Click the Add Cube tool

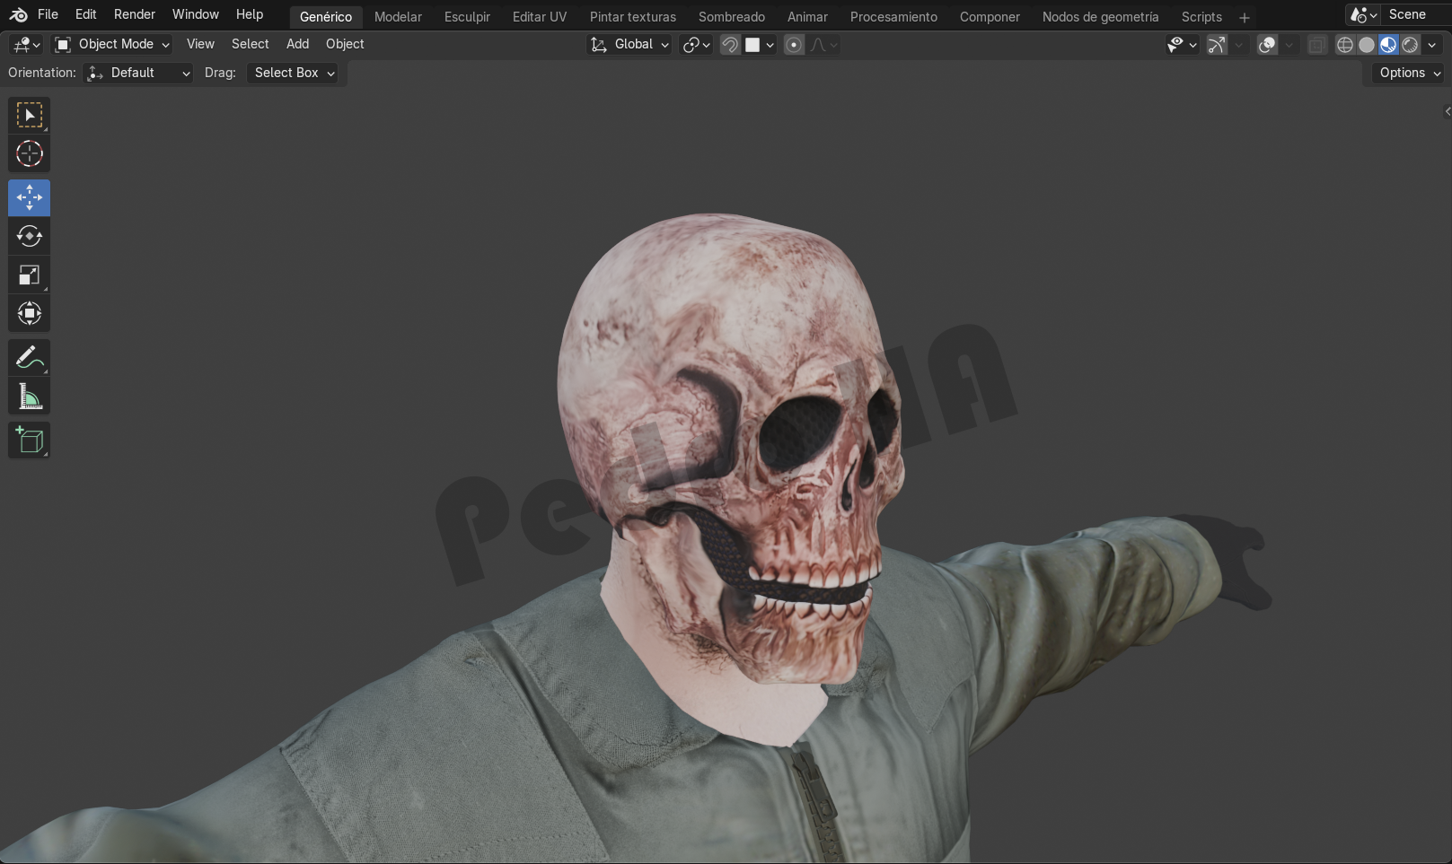click(x=29, y=440)
